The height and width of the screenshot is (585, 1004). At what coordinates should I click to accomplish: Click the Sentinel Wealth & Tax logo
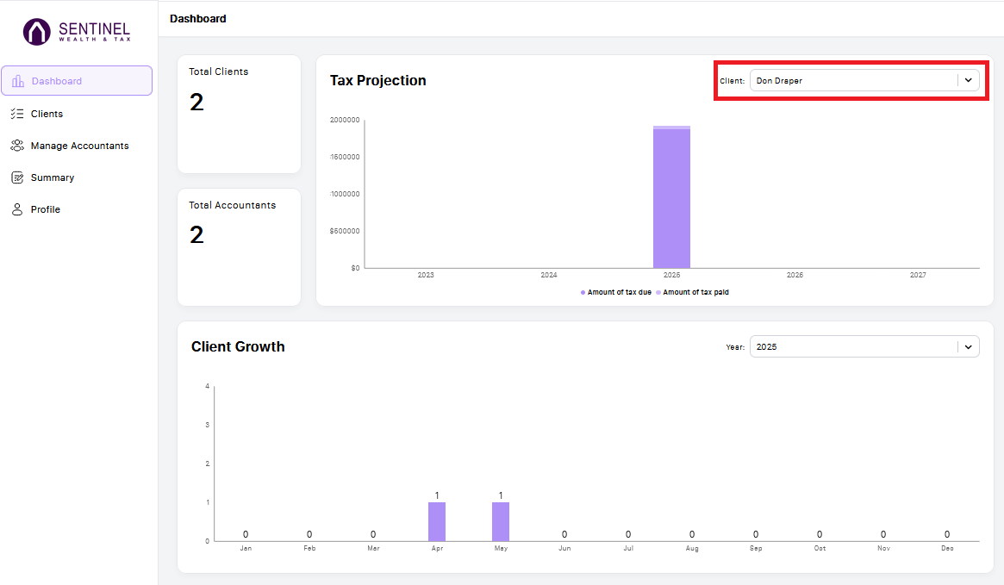[x=77, y=31]
